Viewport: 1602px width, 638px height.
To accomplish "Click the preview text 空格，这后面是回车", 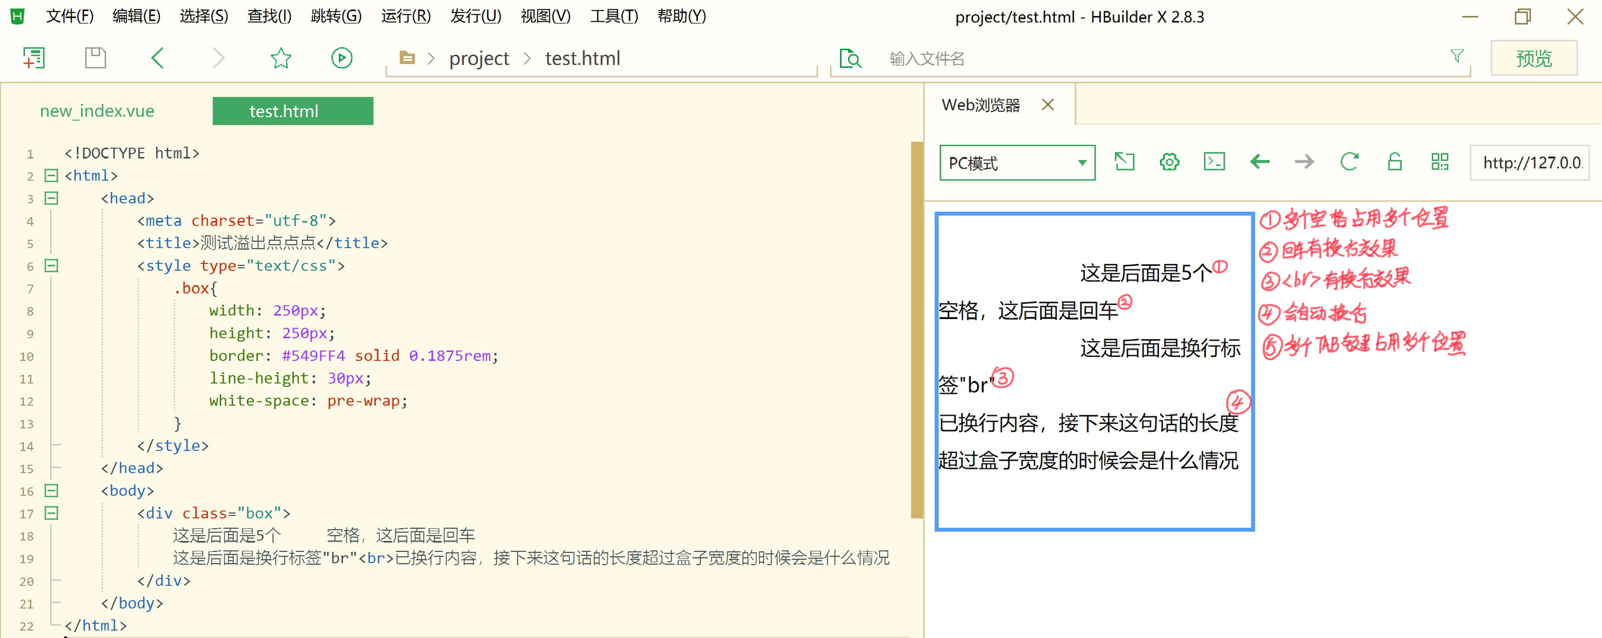I will 1028,310.
